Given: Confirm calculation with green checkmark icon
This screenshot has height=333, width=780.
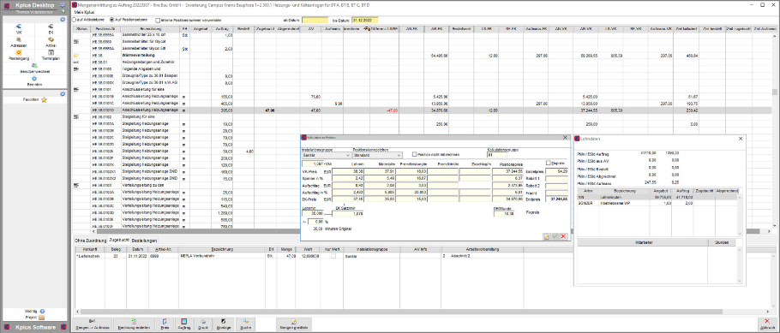Looking at the screenshot, I should tap(555, 236).
